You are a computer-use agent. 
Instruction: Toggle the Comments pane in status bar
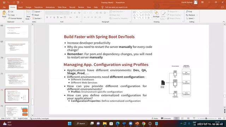pyautogui.click(x=166, y=119)
